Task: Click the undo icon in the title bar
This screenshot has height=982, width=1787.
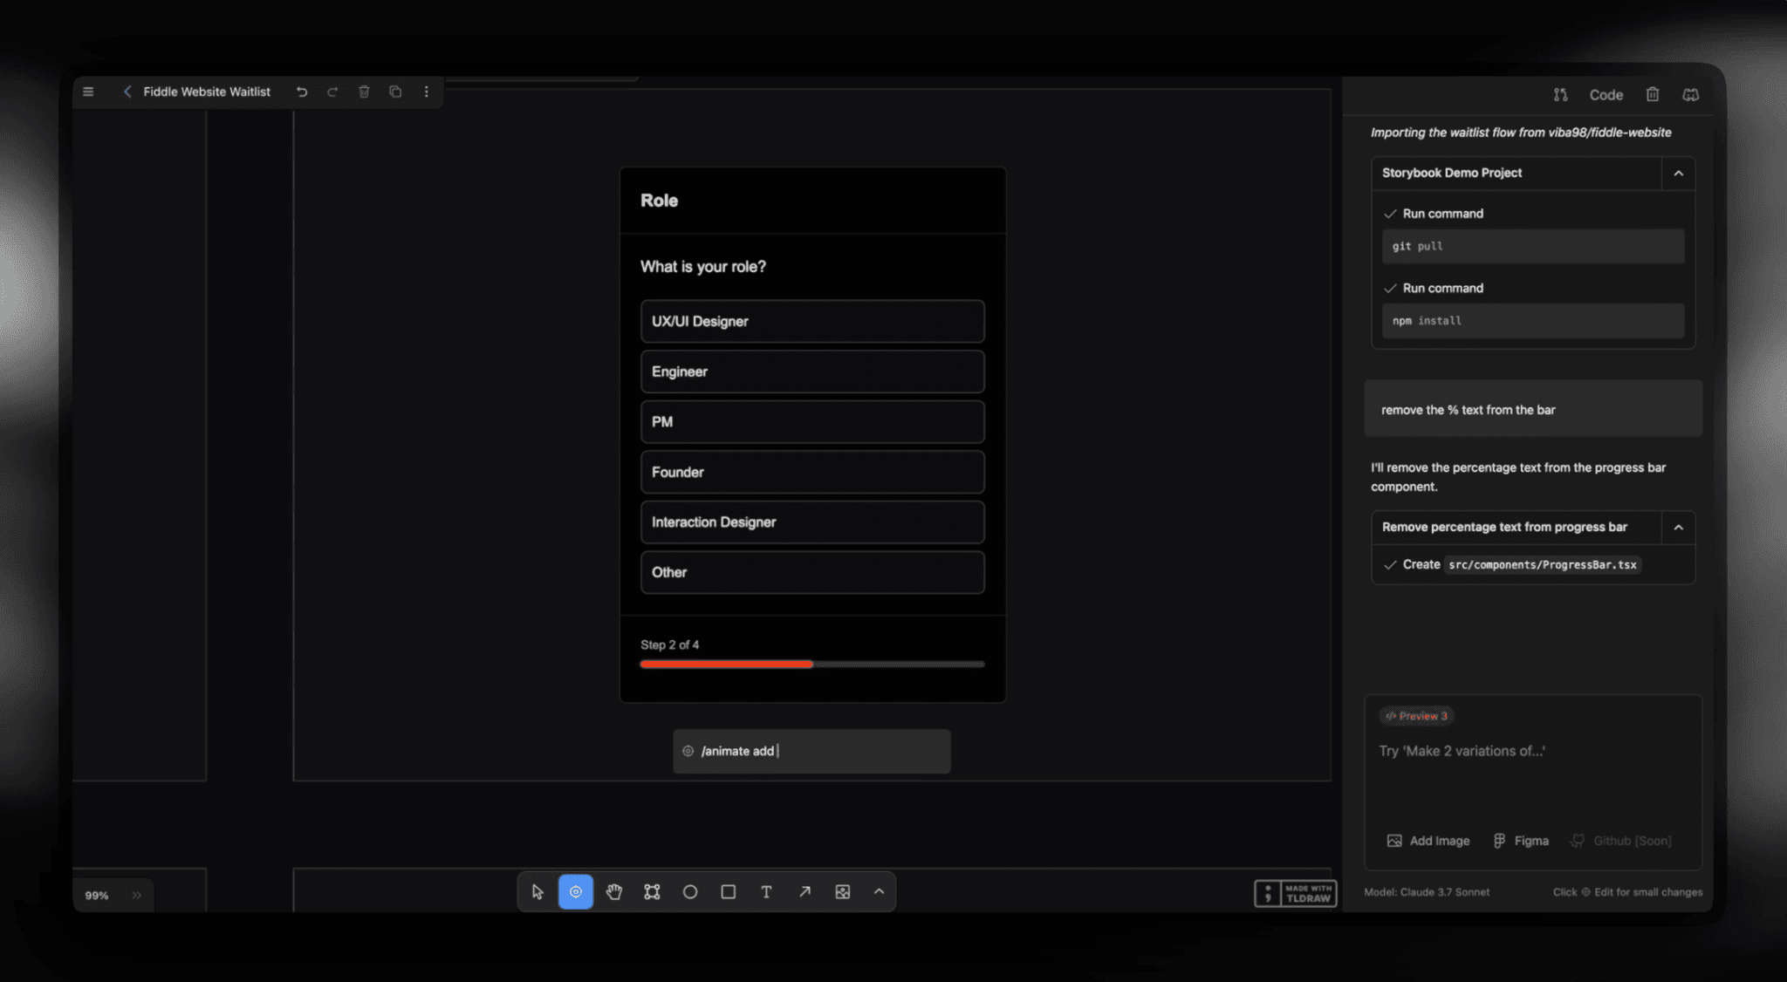Action: coord(302,91)
